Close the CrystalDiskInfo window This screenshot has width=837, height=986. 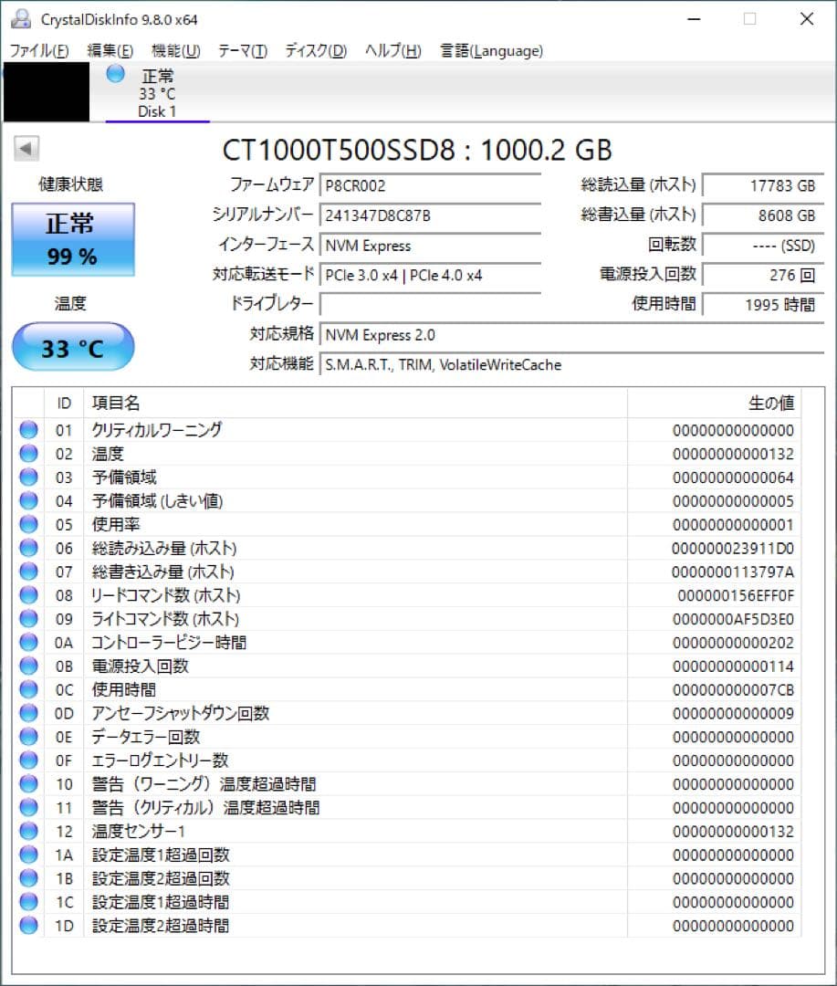point(807,19)
